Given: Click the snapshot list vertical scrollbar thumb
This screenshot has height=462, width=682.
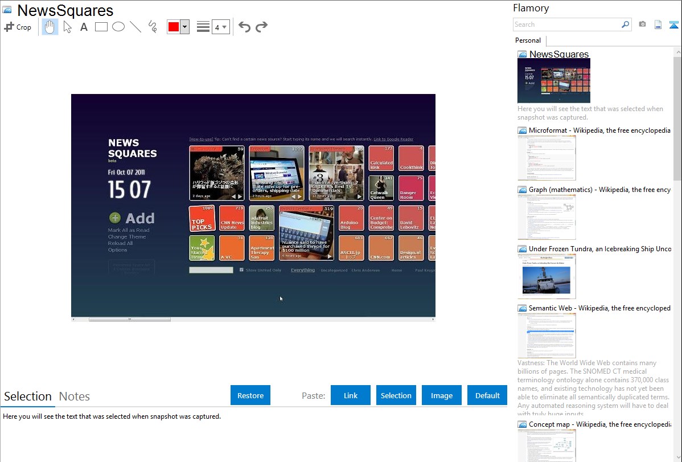Looking at the screenshot, I should pyautogui.click(x=677, y=117).
